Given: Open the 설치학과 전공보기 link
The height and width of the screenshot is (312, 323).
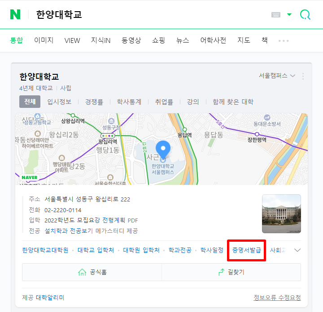Looking at the screenshot, I should pyautogui.click(x=69, y=231).
